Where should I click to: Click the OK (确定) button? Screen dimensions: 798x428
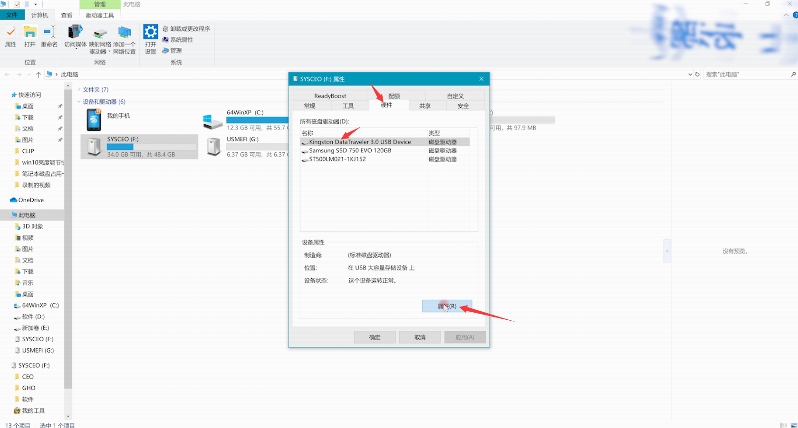click(x=375, y=337)
